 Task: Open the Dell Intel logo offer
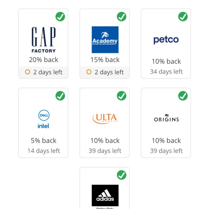[x=44, y=119]
